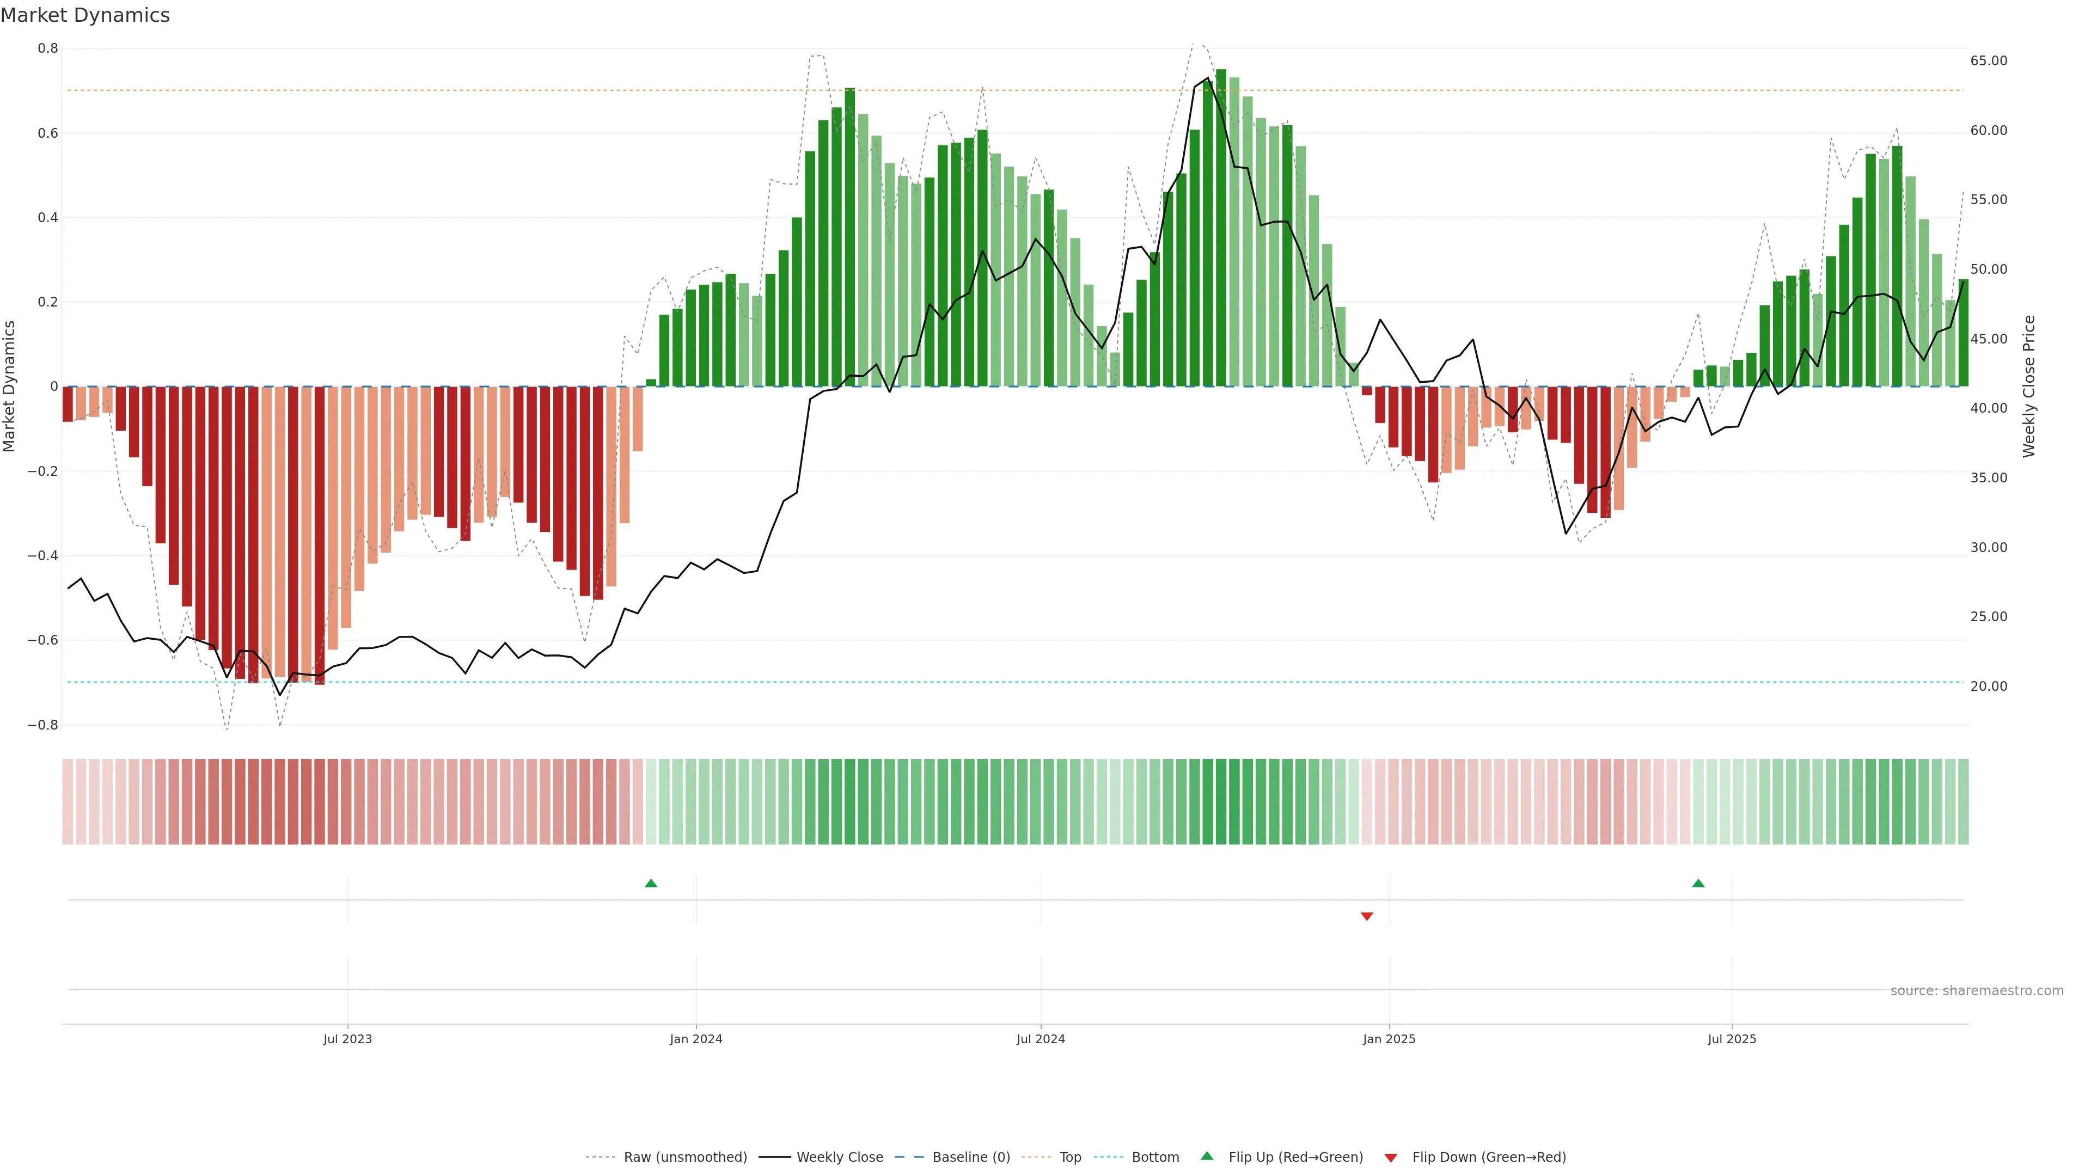The image size is (2091, 1176).
Task: Click the Market Dynamics chart title
Action: (x=85, y=15)
